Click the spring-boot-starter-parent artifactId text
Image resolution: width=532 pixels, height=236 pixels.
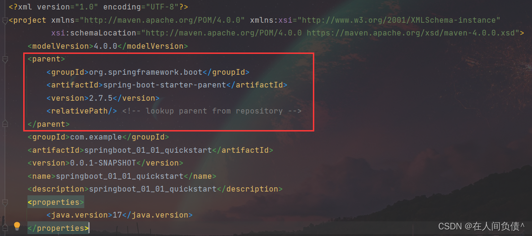click(x=164, y=85)
